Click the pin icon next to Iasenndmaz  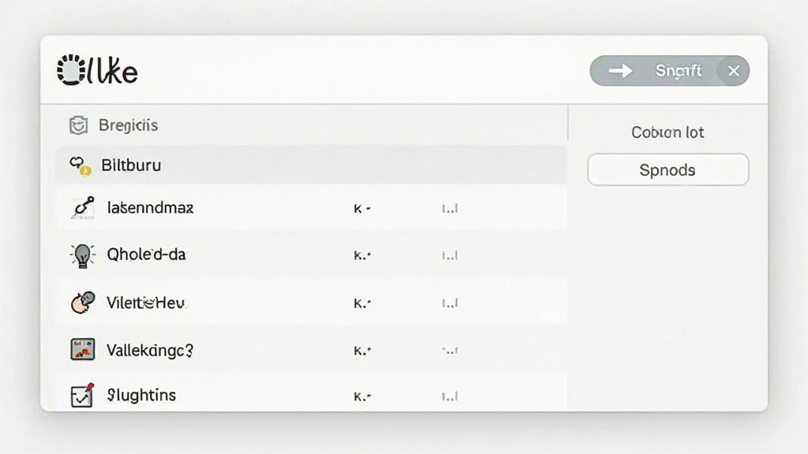click(83, 207)
